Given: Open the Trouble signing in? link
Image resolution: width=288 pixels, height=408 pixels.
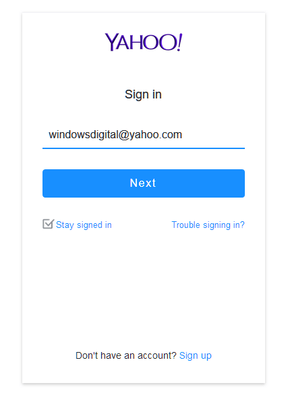Looking at the screenshot, I should point(208,225).
